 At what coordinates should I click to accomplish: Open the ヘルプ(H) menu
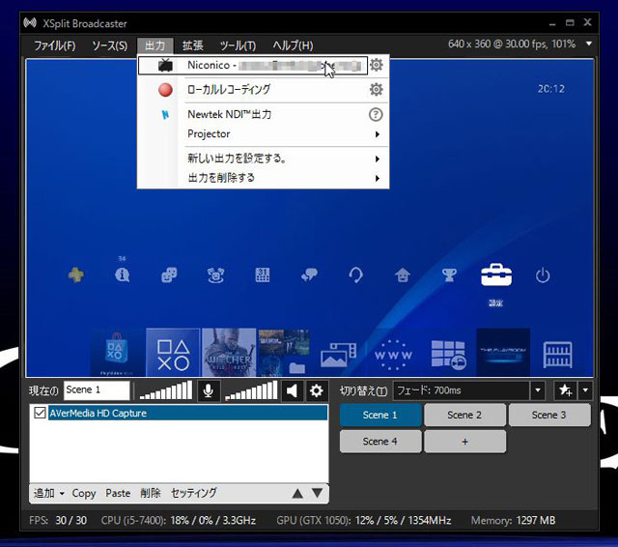point(293,45)
